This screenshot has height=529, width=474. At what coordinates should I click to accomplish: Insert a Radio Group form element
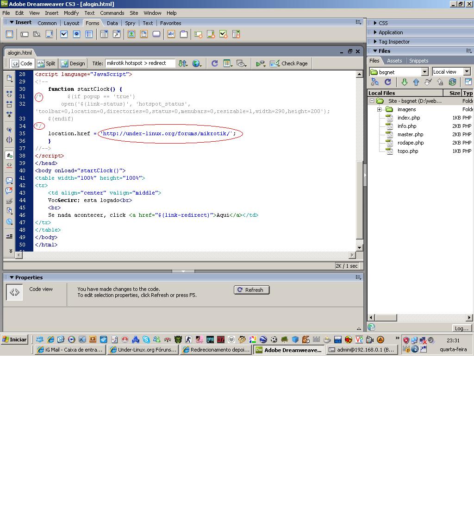pos(89,34)
